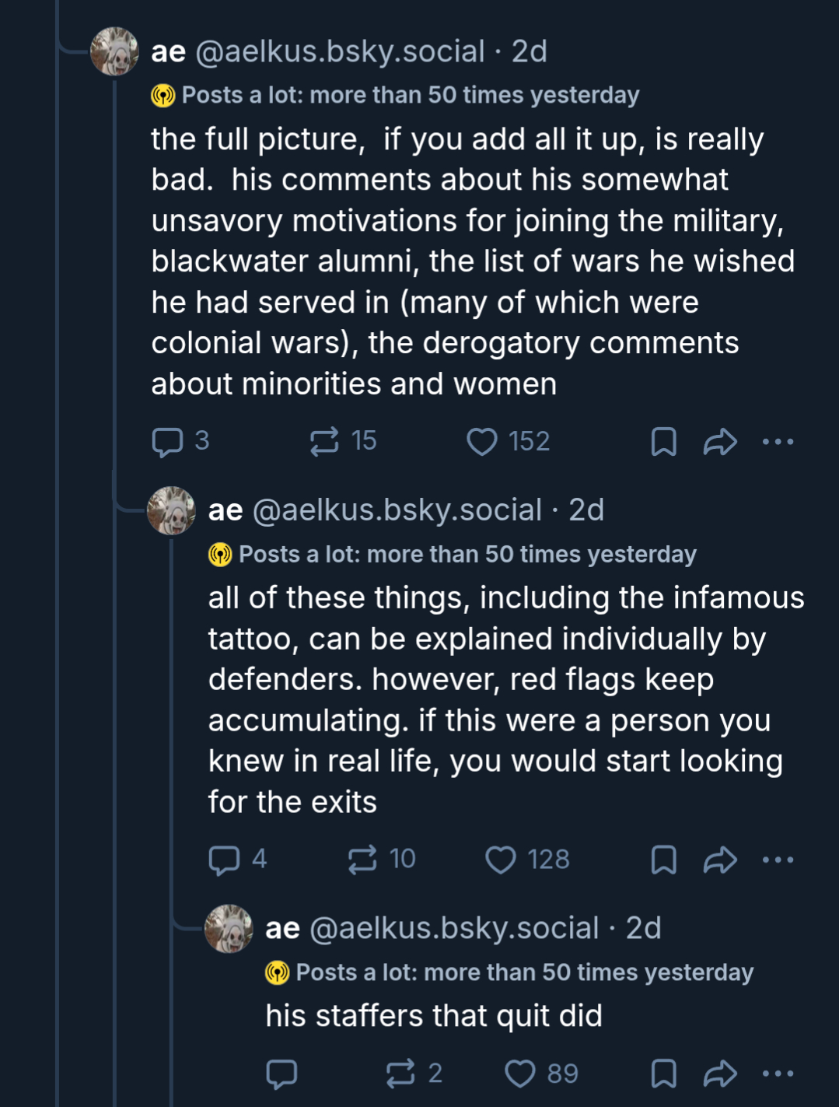The image size is (839, 1107).
Task: Like the post with 89 likes
Action: [x=520, y=1074]
